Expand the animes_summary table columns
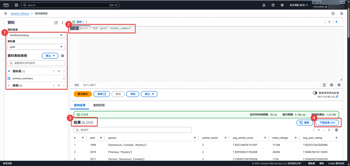Image resolution: width=350 pixels, height=166 pixels. tap(9, 78)
